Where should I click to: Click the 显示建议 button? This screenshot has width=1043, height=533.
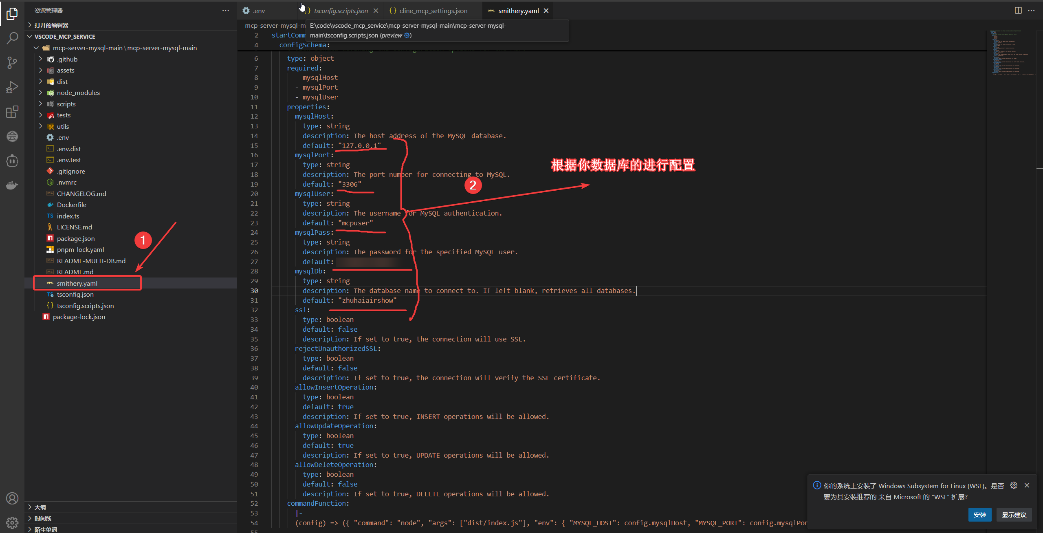(x=1014, y=515)
